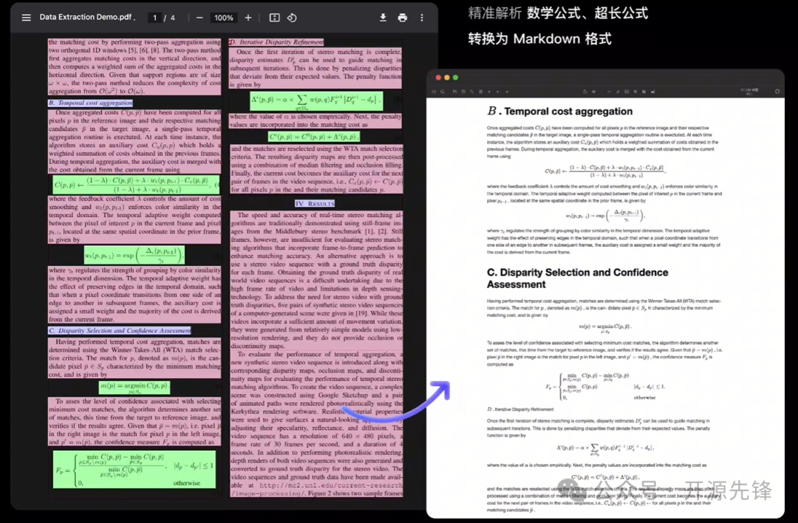This screenshot has height=523, width=798.
Task: Select the D. Iterative Disparity Refinement PDF heading
Action: pyautogui.click(x=276, y=42)
